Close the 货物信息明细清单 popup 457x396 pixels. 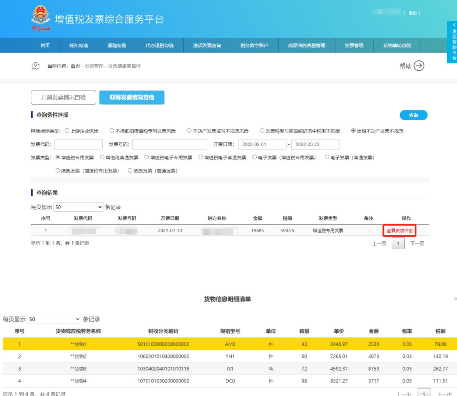455,299
